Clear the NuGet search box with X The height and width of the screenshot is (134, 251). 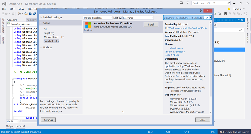[207, 18]
